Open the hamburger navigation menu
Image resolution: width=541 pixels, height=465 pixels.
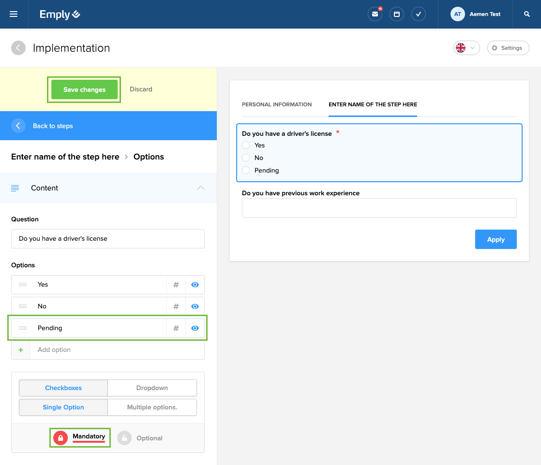tap(14, 14)
